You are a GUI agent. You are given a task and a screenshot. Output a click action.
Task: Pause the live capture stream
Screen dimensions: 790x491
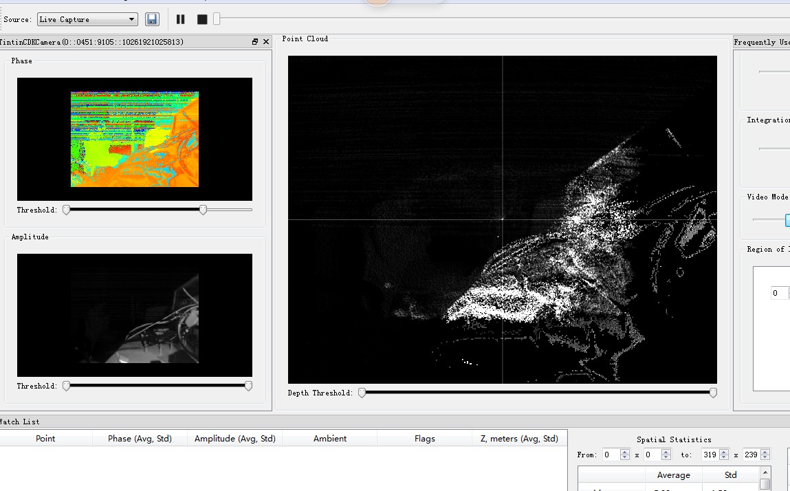[x=181, y=19]
